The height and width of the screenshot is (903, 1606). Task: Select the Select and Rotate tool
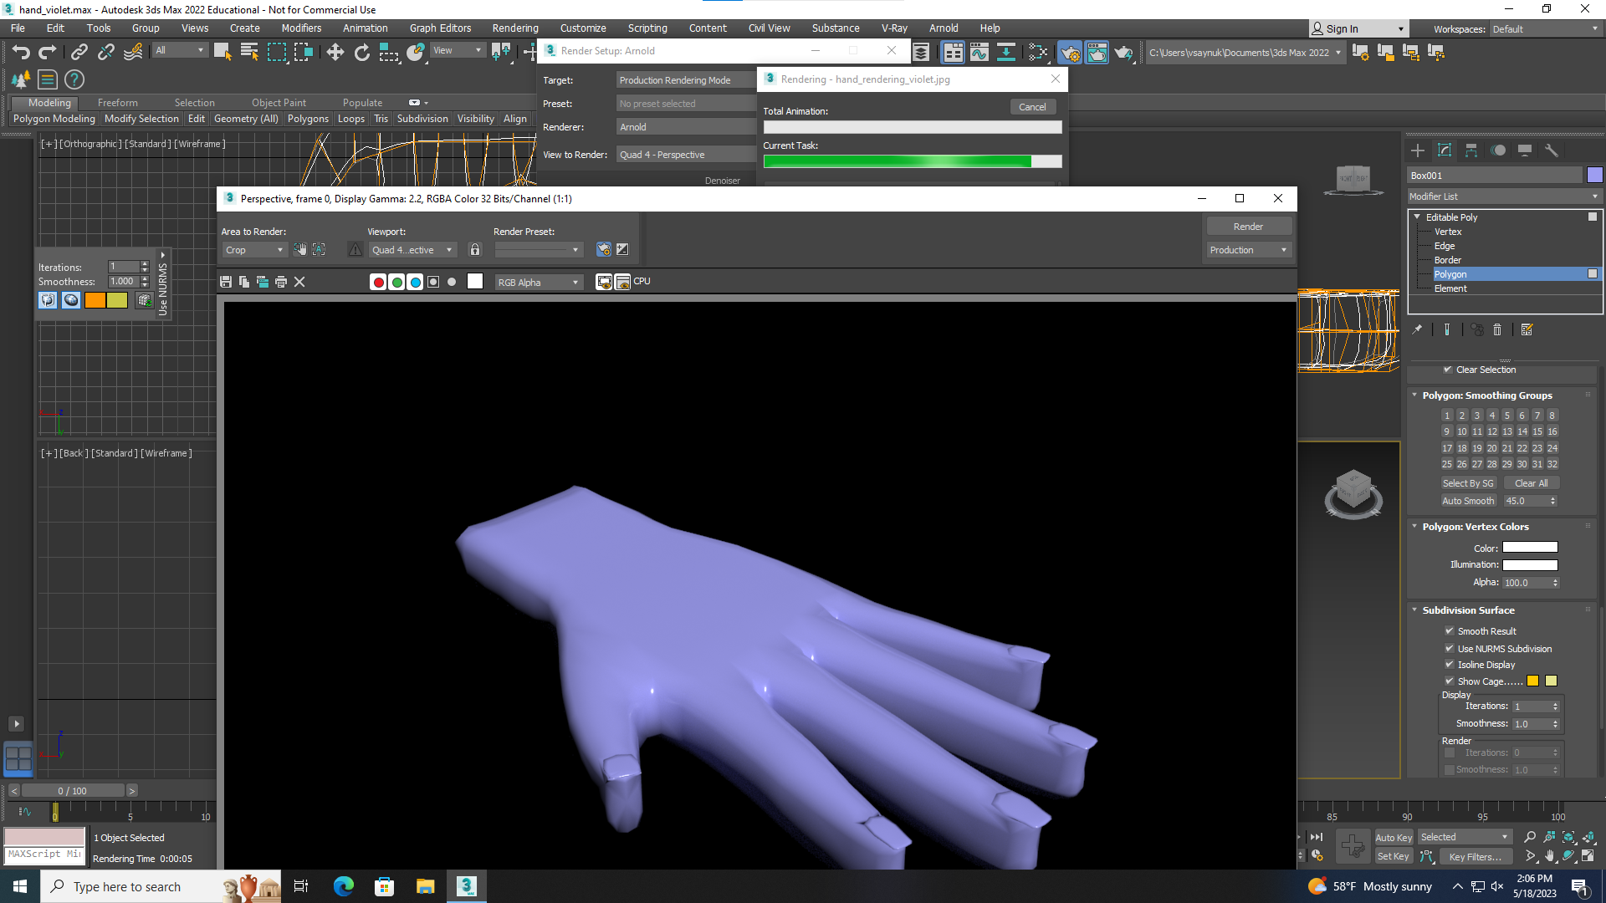tap(361, 52)
